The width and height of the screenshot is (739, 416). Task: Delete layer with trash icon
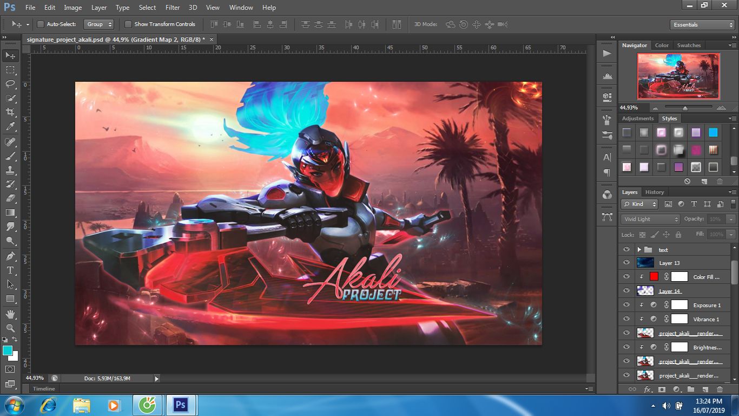click(x=720, y=389)
